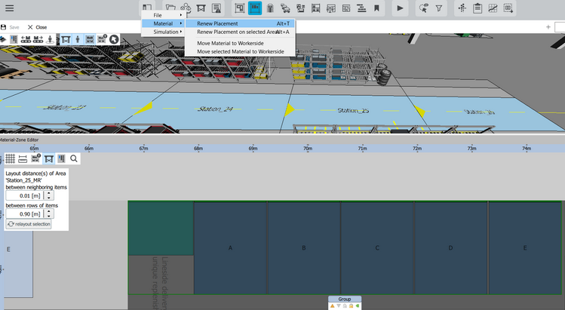
Task: Choose Renew Placement menu entry
Action: (217, 23)
